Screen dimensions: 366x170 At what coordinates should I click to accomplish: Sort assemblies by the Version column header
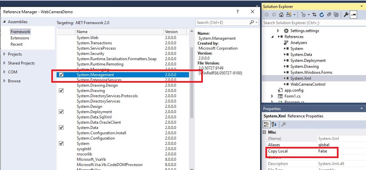pyautogui.click(x=175, y=32)
